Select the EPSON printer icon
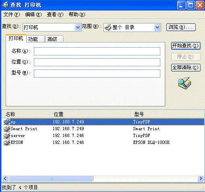The height and width of the screenshot is (192, 205). coord(7,142)
